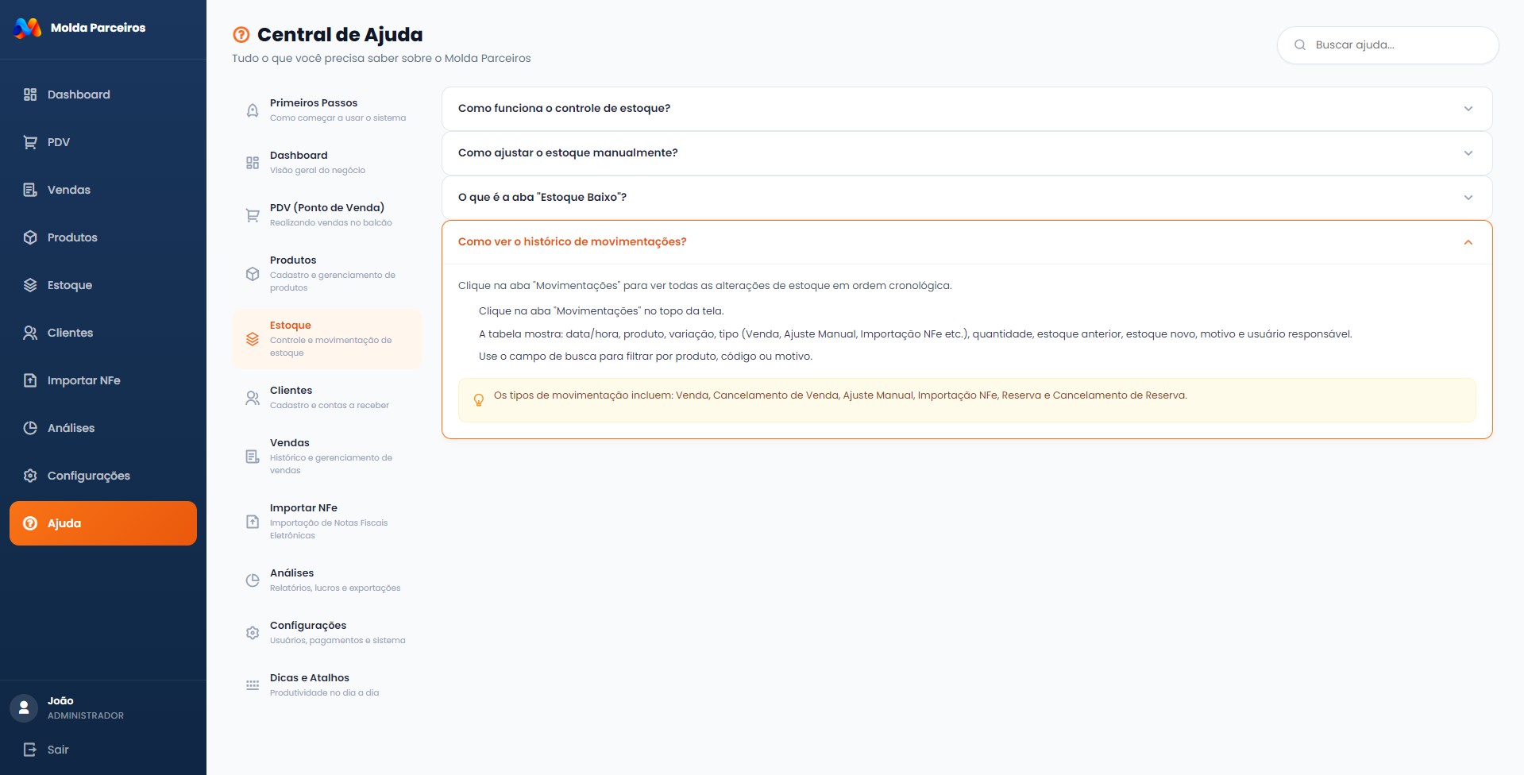Collapse the histórico de movimentações answer

[1468, 242]
